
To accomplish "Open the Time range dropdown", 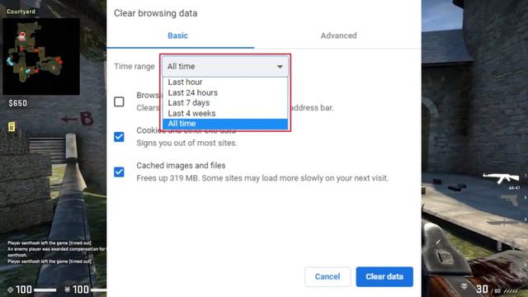I will tap(225, 66).
